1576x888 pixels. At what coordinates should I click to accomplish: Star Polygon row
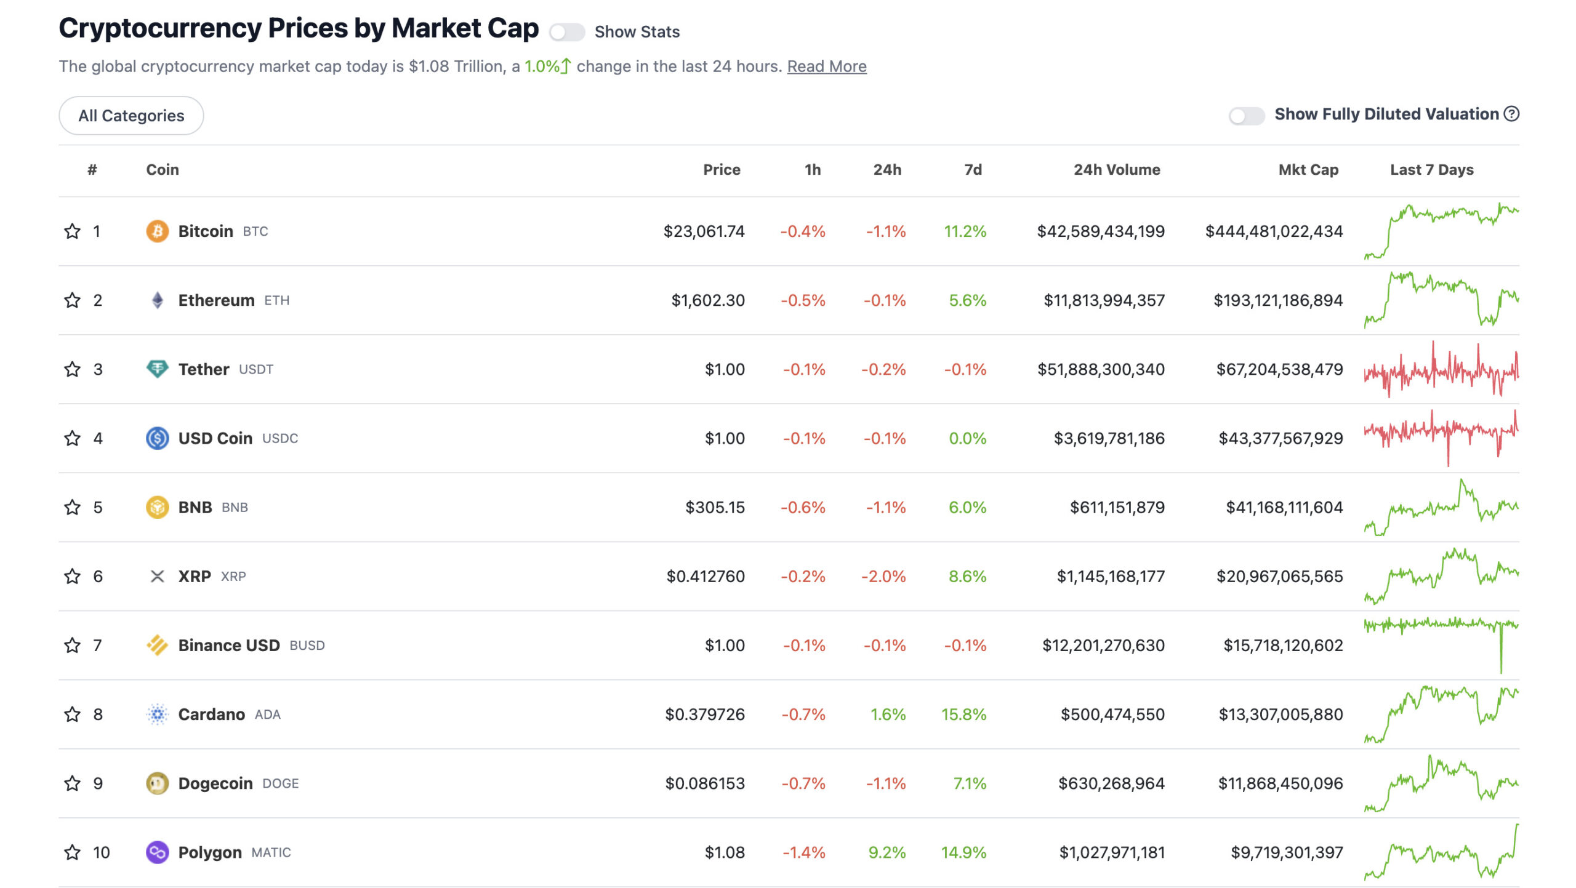tap(72, 852)
